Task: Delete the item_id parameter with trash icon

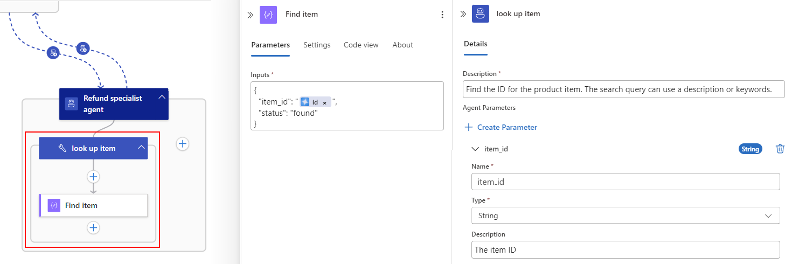Action: coord(780,149)
